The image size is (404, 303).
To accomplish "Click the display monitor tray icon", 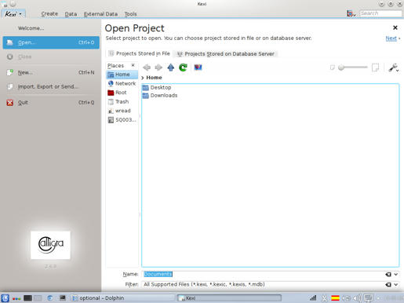I will [369, 298].
